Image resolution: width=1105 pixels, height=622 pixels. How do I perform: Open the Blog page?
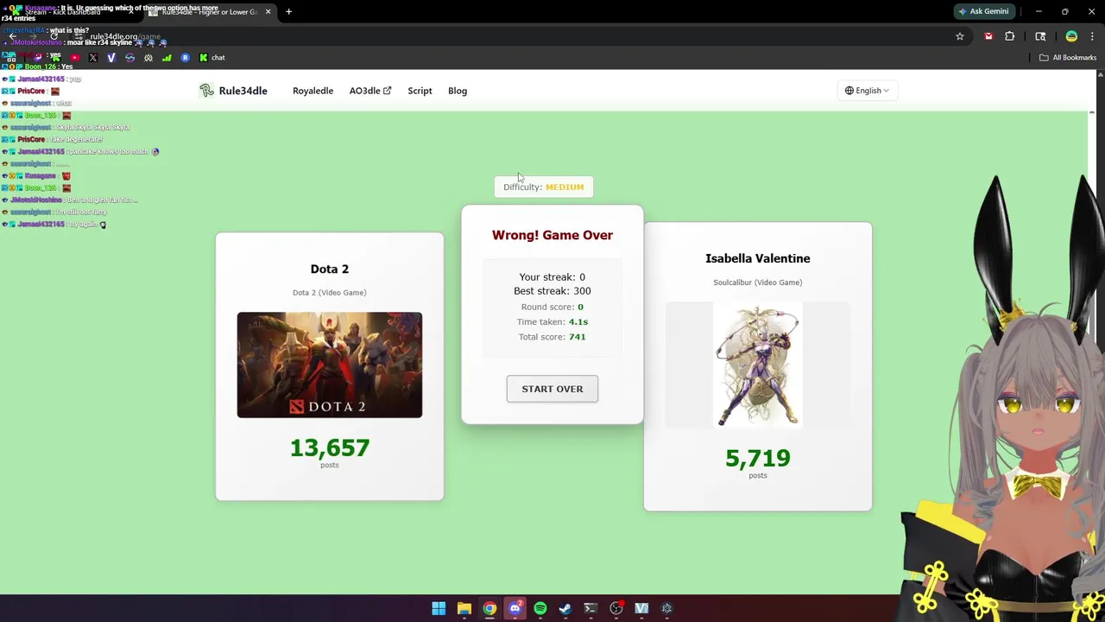pyautogui.click(x=458, y=91)
